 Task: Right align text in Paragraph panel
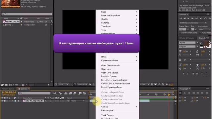click(x=189, y=93)
